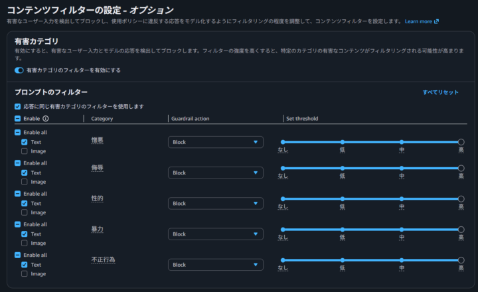Click すべてリセット to reset all filters

tap(440, 92)
